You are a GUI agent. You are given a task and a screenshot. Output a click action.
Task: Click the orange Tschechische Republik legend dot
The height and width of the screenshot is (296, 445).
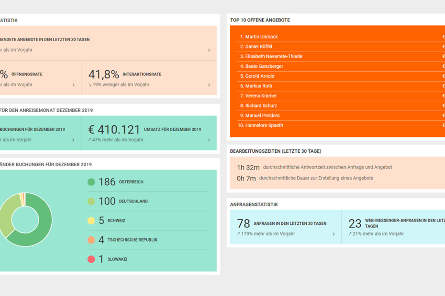(x=91, y=240)
